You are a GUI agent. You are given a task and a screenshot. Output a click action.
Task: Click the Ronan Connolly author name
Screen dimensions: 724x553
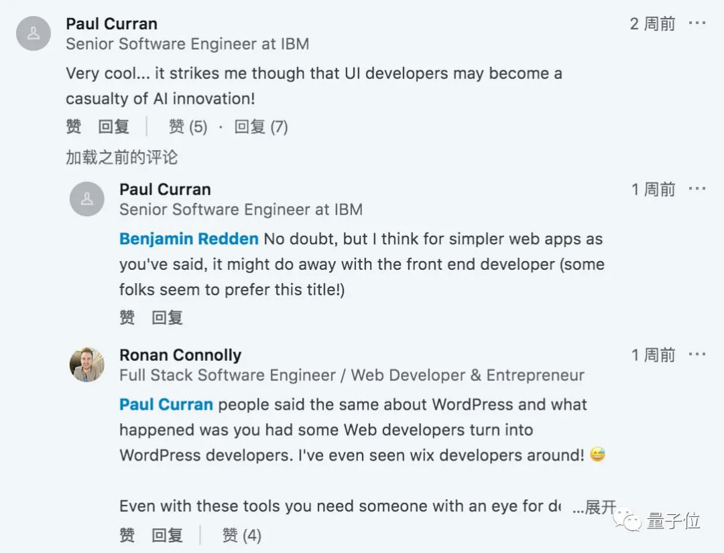coord(180,355)
